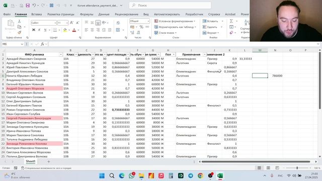
Task: Switch to the Разработчик ribbon tab
Action: (194, 15)
